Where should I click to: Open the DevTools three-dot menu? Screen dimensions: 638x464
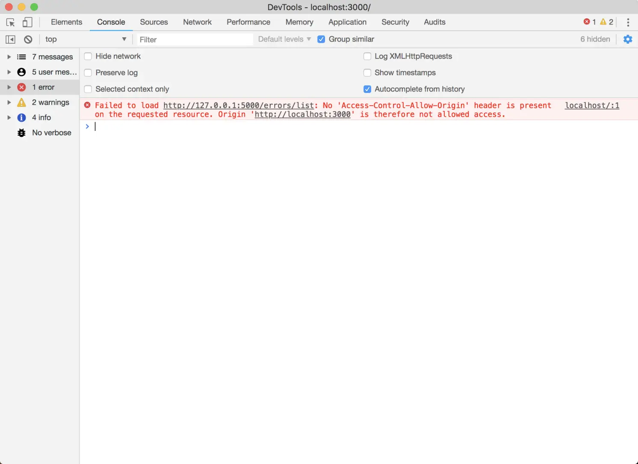(628, 22)
